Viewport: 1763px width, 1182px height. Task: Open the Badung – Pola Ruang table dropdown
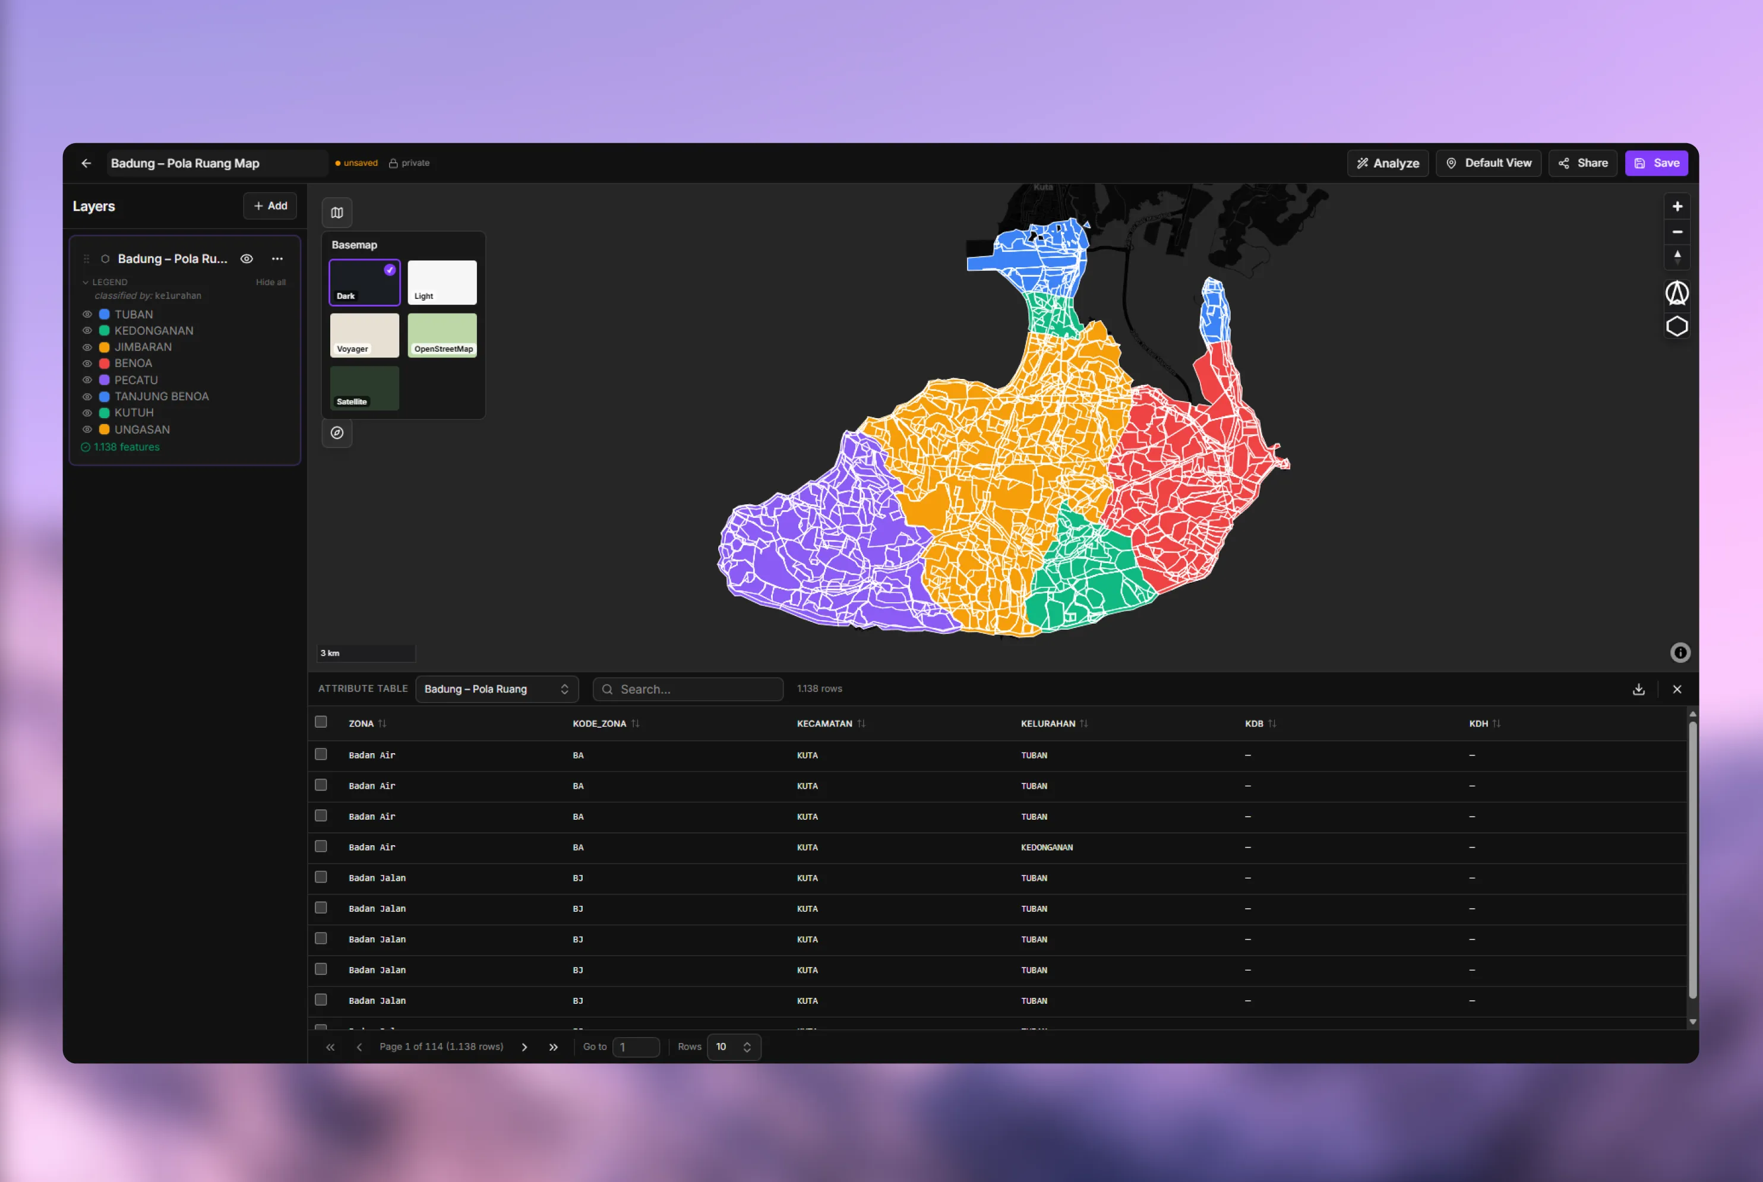pos(497,689)
